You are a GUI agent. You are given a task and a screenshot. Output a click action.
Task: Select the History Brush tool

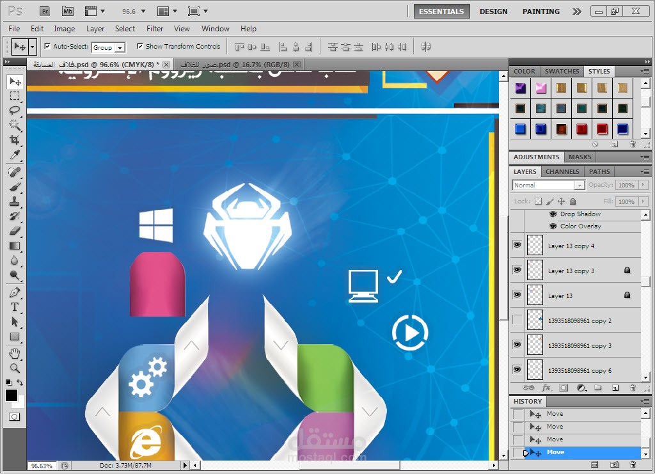(x=15, y=216)
